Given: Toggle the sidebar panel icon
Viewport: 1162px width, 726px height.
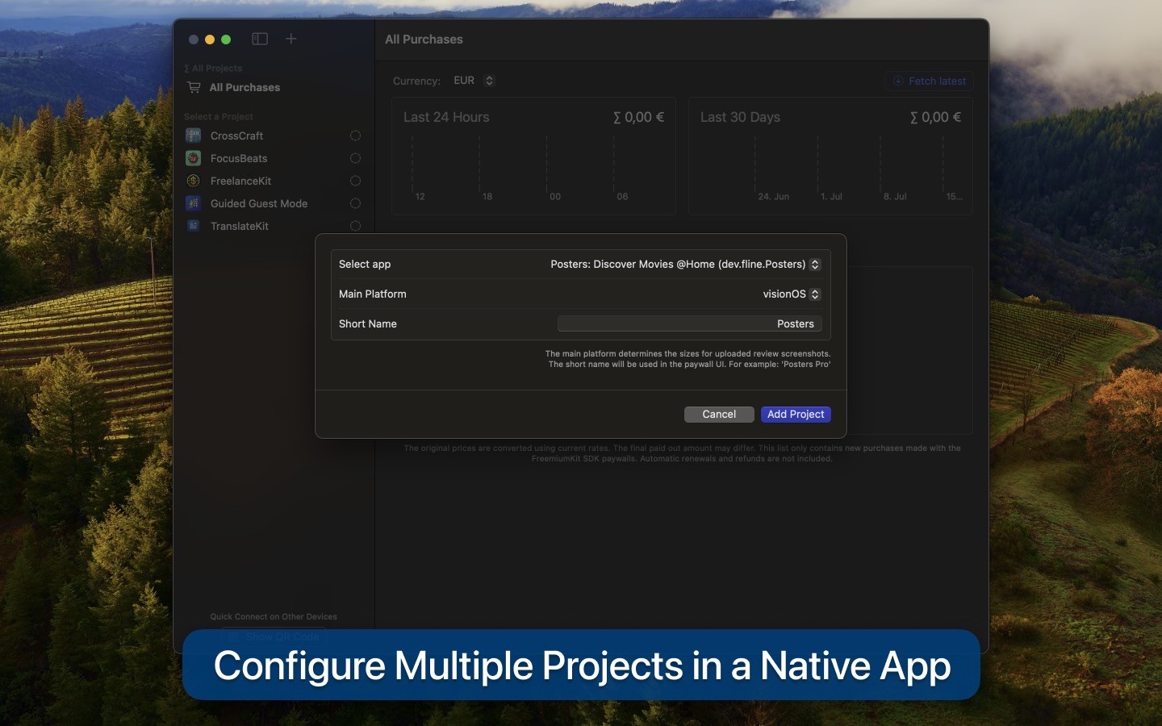Looking at the screenshot, I should (x=260, y=39).
